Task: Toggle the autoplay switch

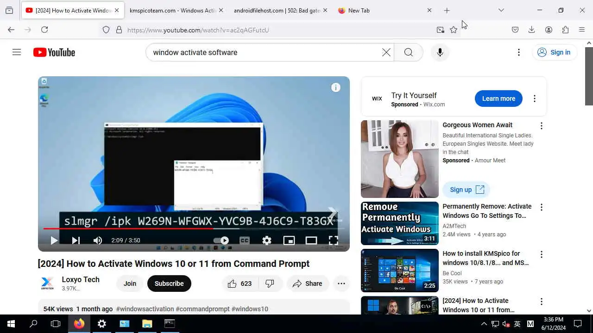Action: point(221,240)
